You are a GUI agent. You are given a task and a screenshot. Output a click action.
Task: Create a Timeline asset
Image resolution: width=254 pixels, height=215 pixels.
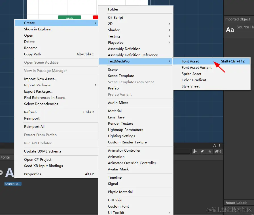(x=136, y=177)
